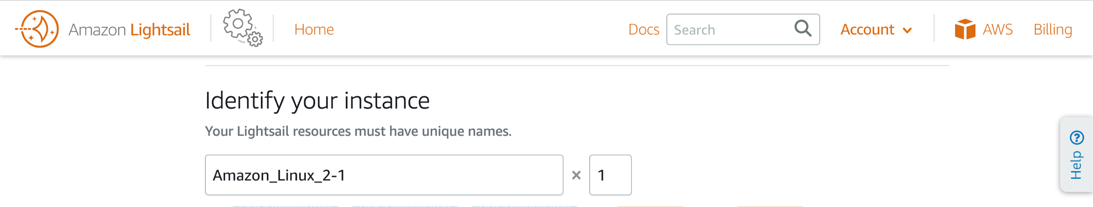
Task: Go to the Home page link
Action: 314,30
